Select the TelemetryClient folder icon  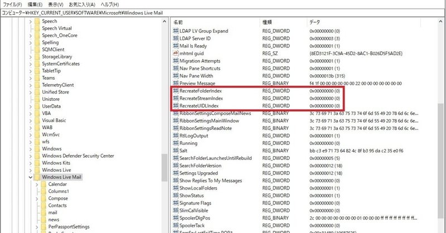37,85
